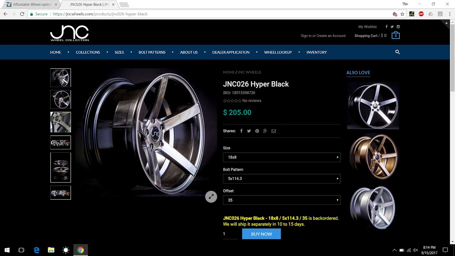The image size is (455, 256).
Task: Open Task View on the taskbar
Action: pyautogui.click(x=21, y=250)
